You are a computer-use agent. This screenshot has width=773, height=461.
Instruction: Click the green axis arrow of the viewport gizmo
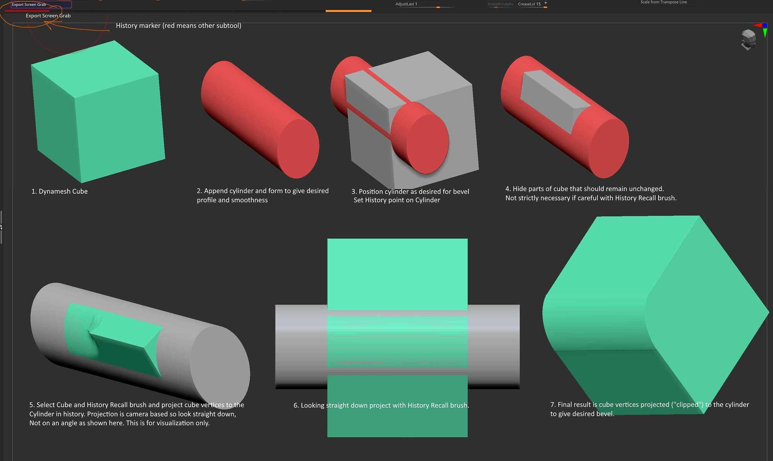pos(765,32)
